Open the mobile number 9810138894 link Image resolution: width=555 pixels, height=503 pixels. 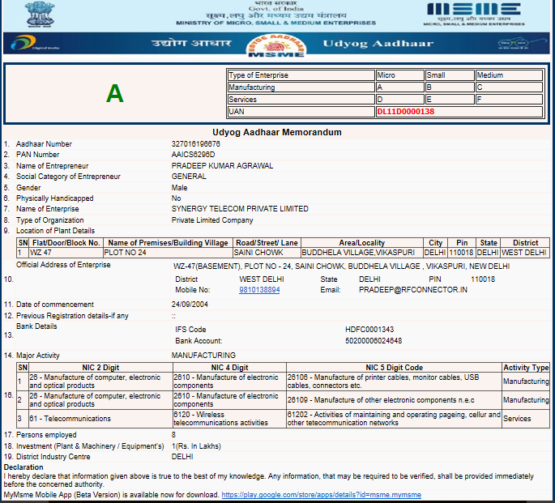coord(259,290)
